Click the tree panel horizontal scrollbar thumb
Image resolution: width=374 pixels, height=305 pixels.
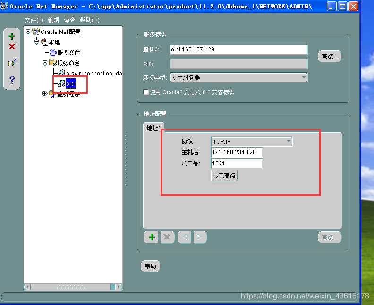tap(71, 287)
